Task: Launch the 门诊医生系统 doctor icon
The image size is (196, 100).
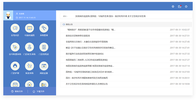Action: (29, 47)
